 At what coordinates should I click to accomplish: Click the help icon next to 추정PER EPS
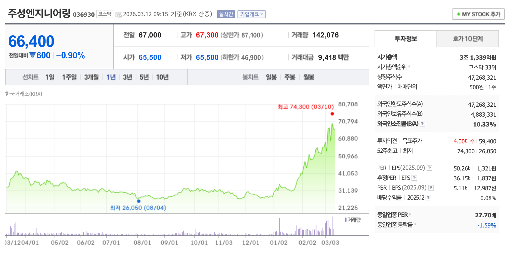click(x=415, y=178)
